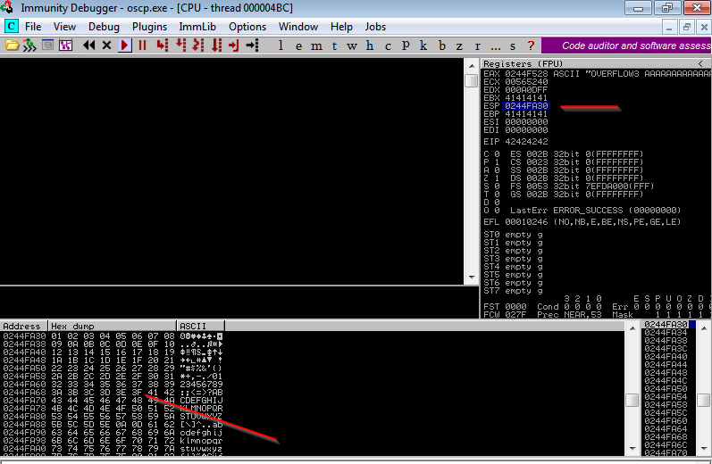Image resolution: width=712 pixels, height=464 pixels.
Task: Click the Registers (FPU) header bar
Action: pyautogui.click(x=596, y=63)
